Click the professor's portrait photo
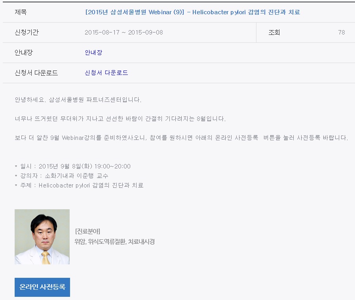Image resolution: width=355 pixels, height=300 pixels. tap(42, 237)
